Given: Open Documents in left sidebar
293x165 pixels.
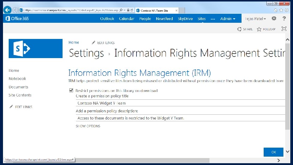Looking at the screenshot, I should tap(18, 87).
